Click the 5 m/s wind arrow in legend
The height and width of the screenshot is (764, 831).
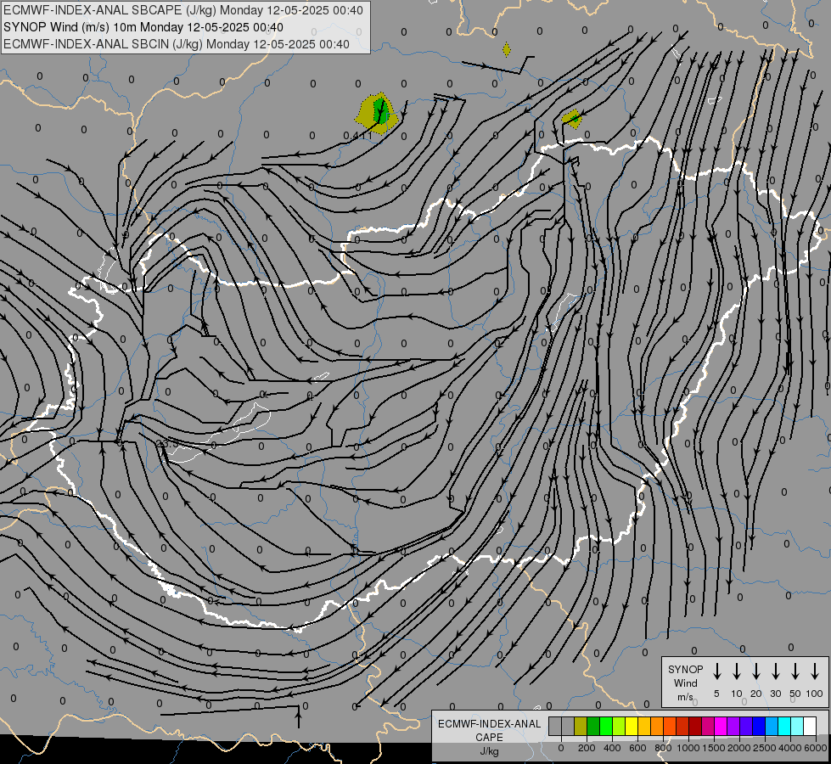(716, 671)
